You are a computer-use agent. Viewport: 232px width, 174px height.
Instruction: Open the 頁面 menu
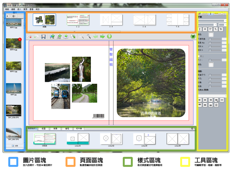coord(25,9)
